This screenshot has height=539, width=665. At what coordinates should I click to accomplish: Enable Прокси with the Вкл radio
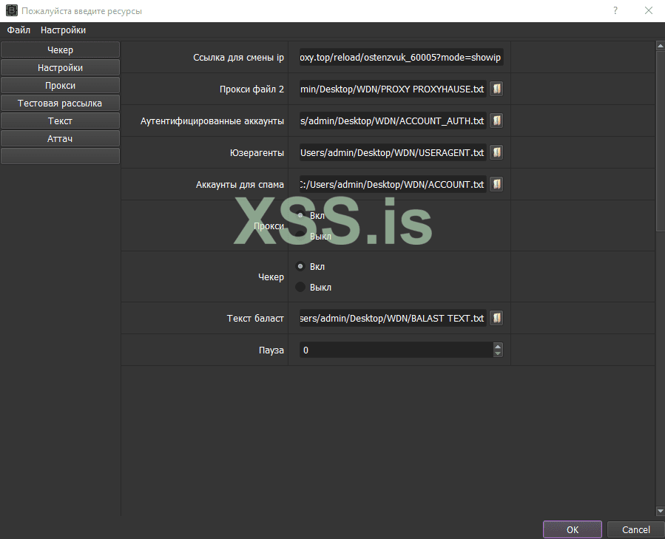pyautogui.click(x=300, y=215)
